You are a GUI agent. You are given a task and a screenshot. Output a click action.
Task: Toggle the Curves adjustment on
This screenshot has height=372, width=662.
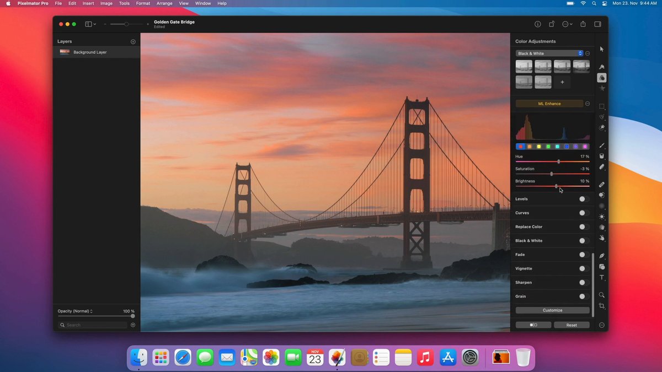point(582,212)
